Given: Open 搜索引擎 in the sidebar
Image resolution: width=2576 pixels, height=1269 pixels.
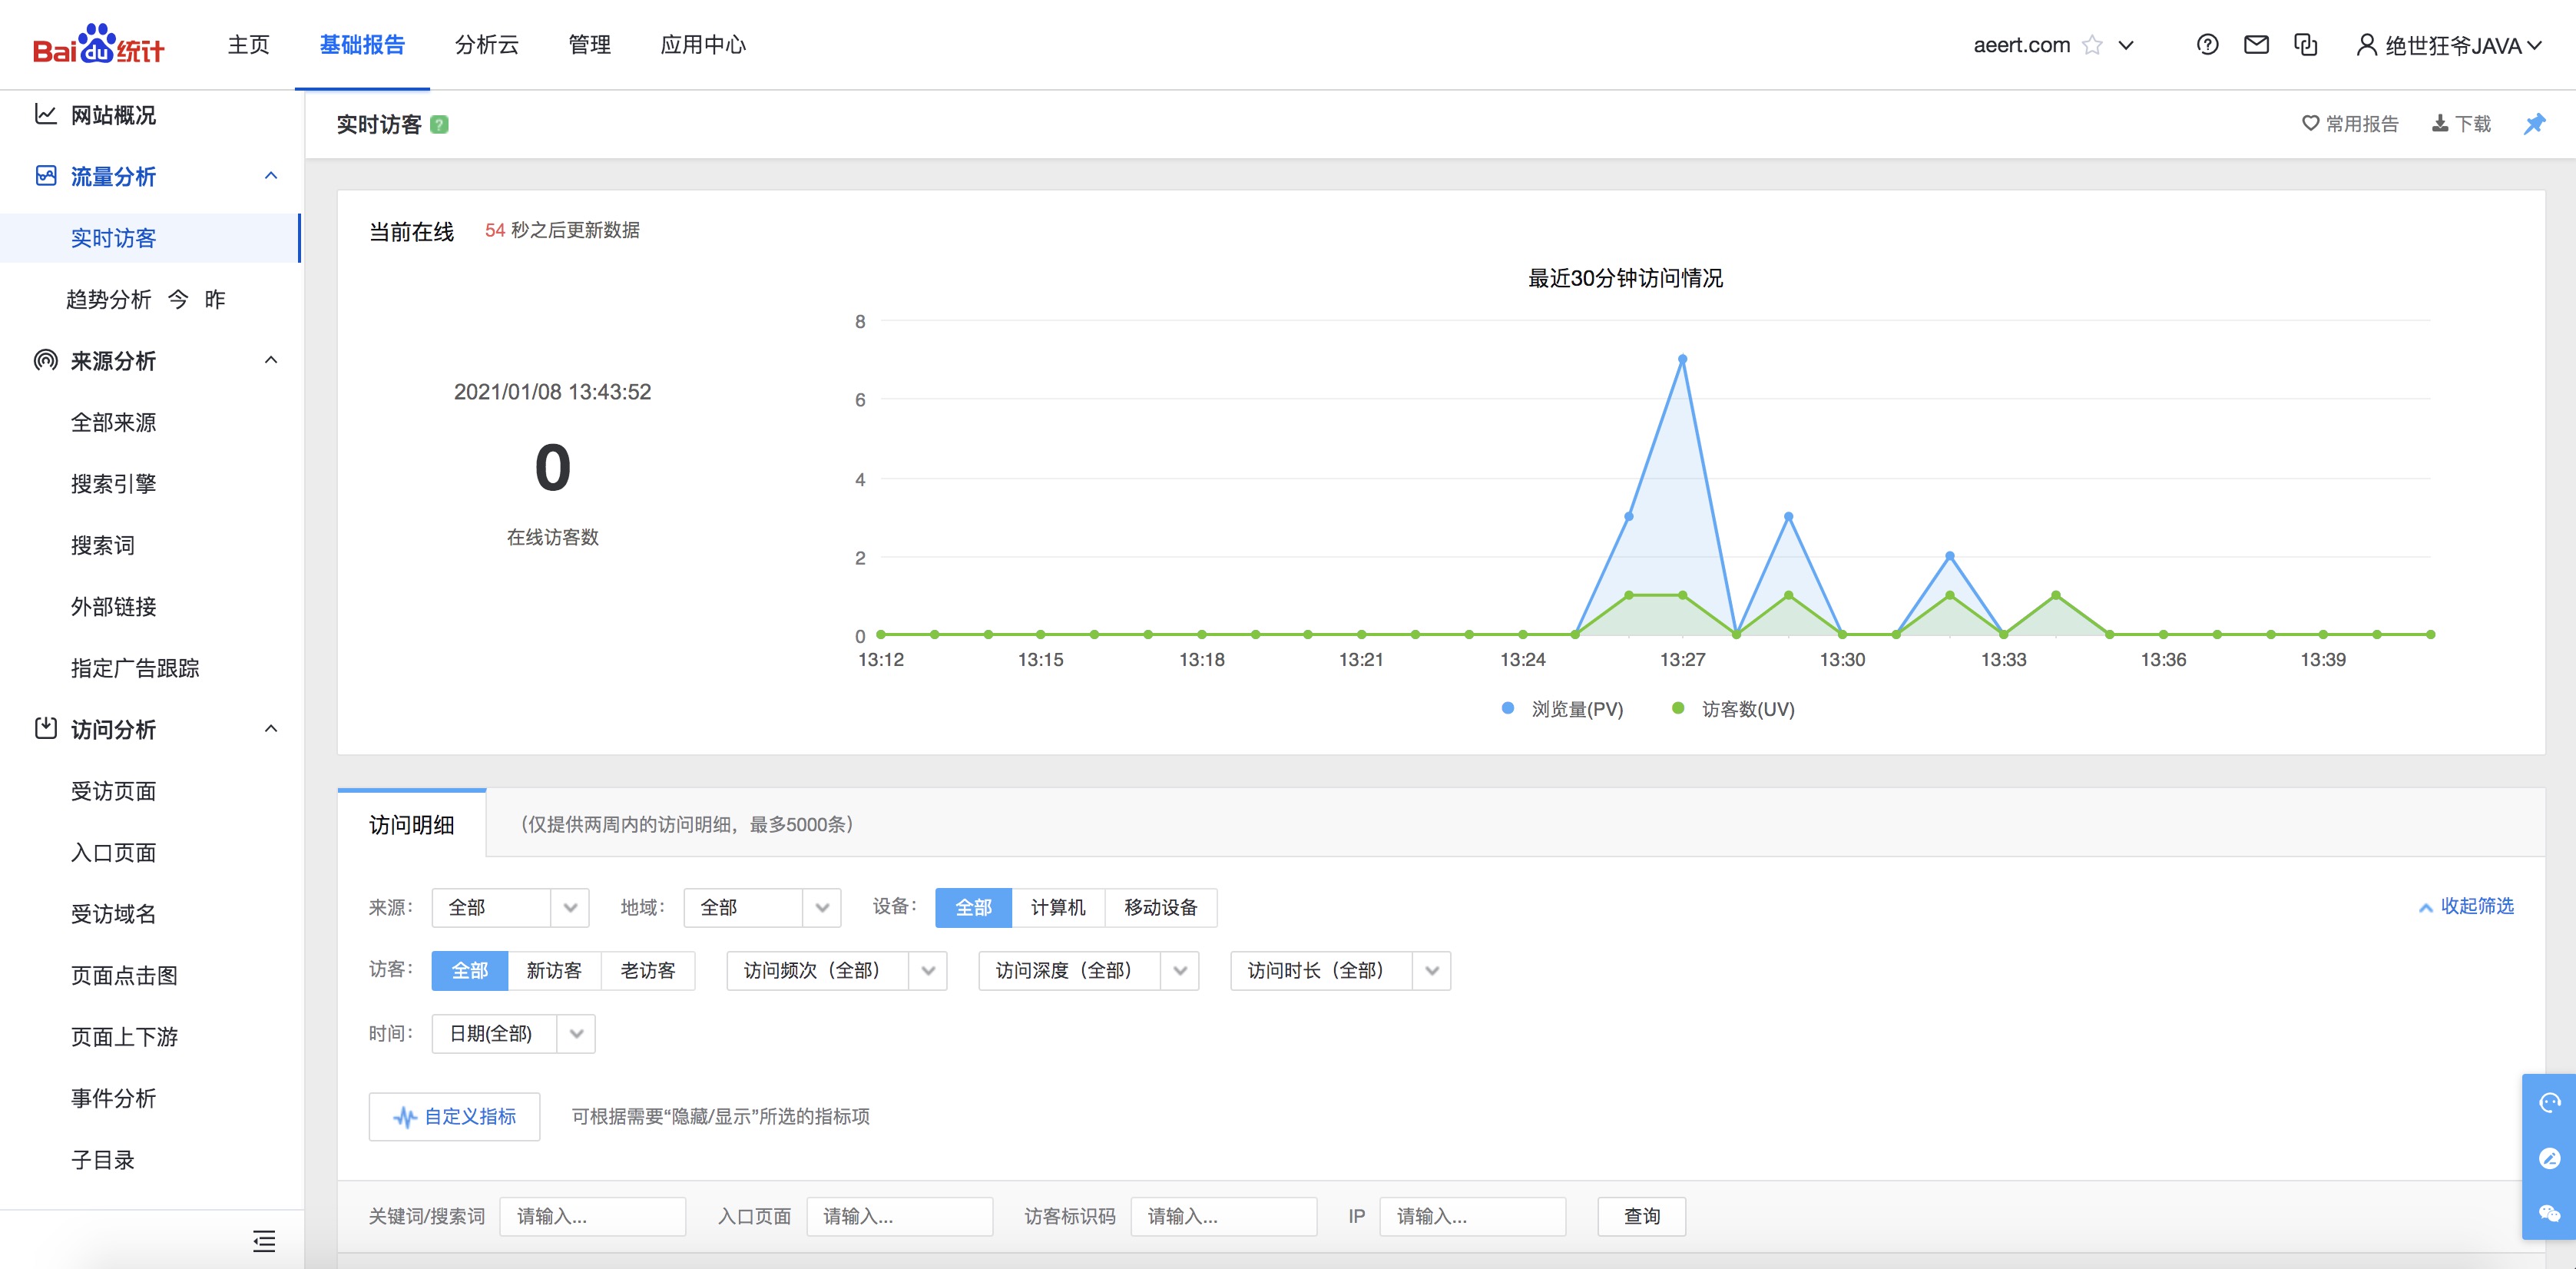Looking at the screenshot, I should pyautogui.click(x=113, y=484).
